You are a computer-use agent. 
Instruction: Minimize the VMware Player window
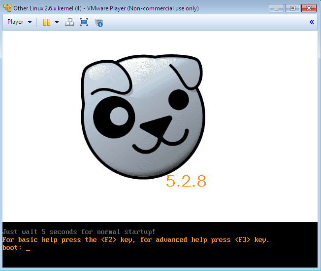point(276,8)
